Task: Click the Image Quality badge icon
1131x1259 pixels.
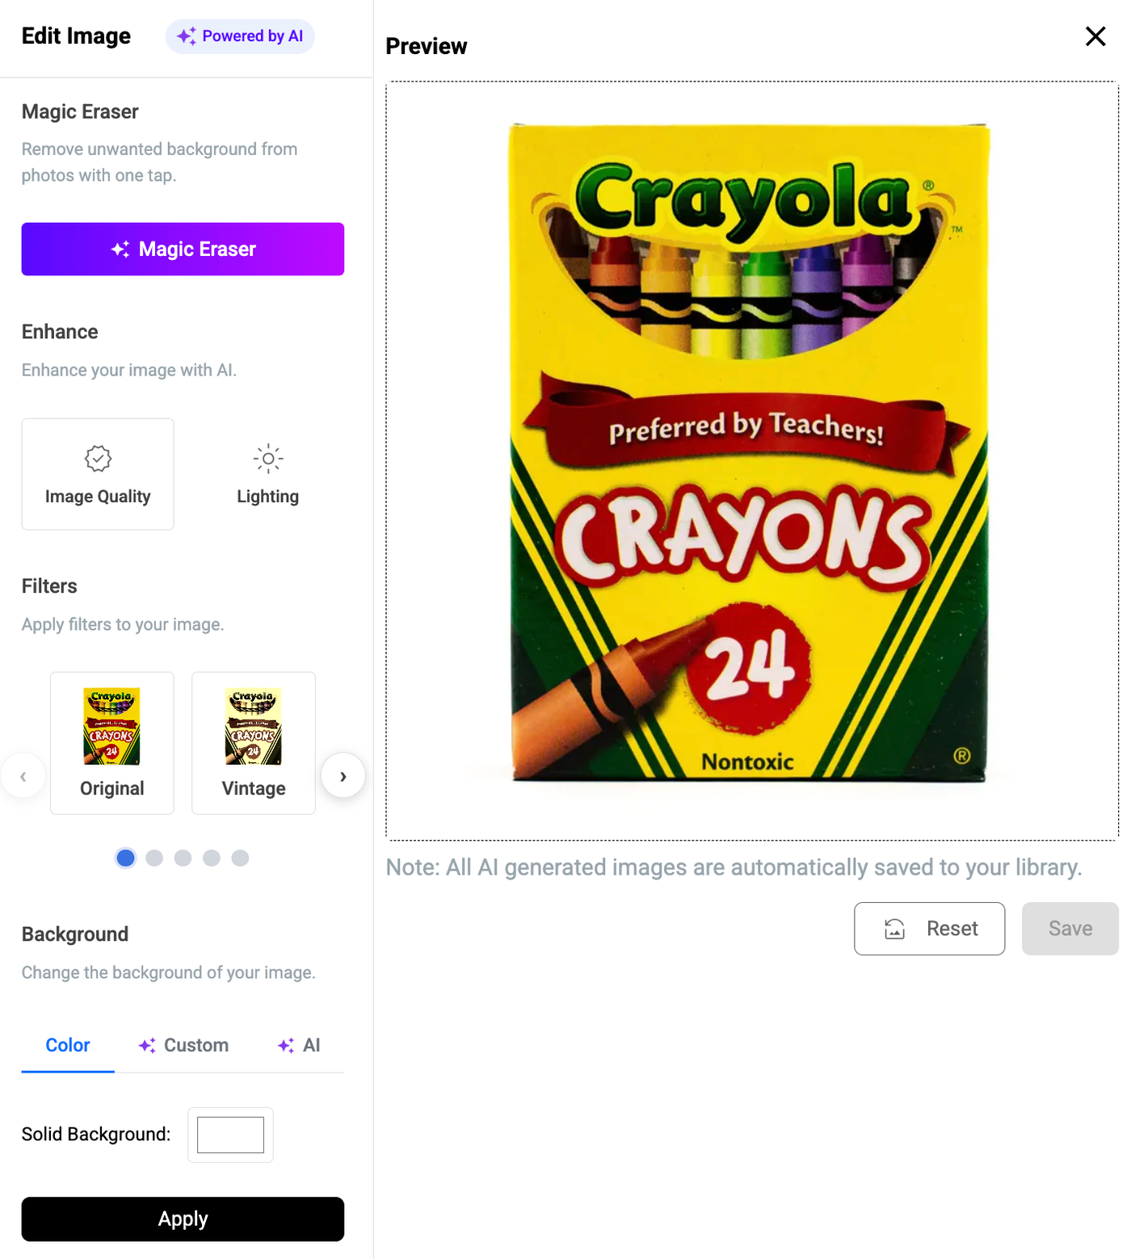Action: (x=98, y=459)
